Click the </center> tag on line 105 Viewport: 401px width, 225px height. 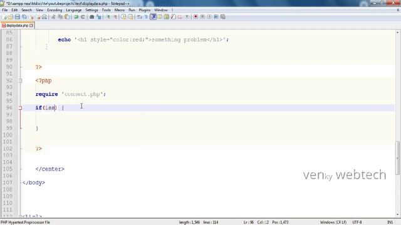(50, 169)
